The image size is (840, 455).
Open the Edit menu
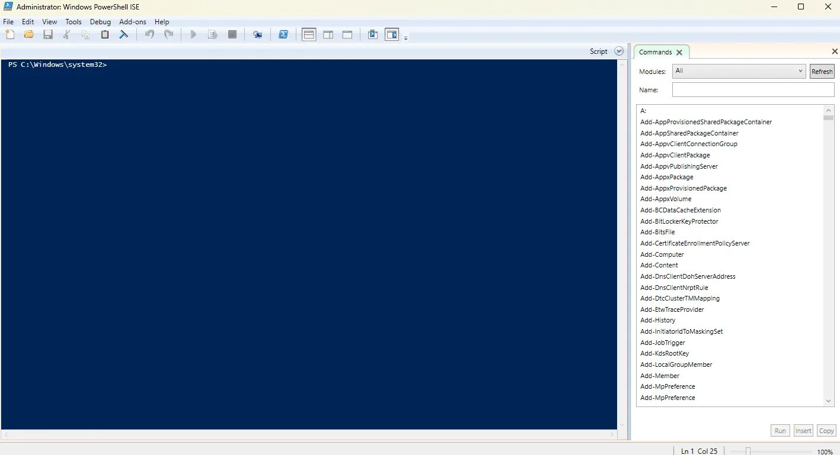[x=28, y=22]
